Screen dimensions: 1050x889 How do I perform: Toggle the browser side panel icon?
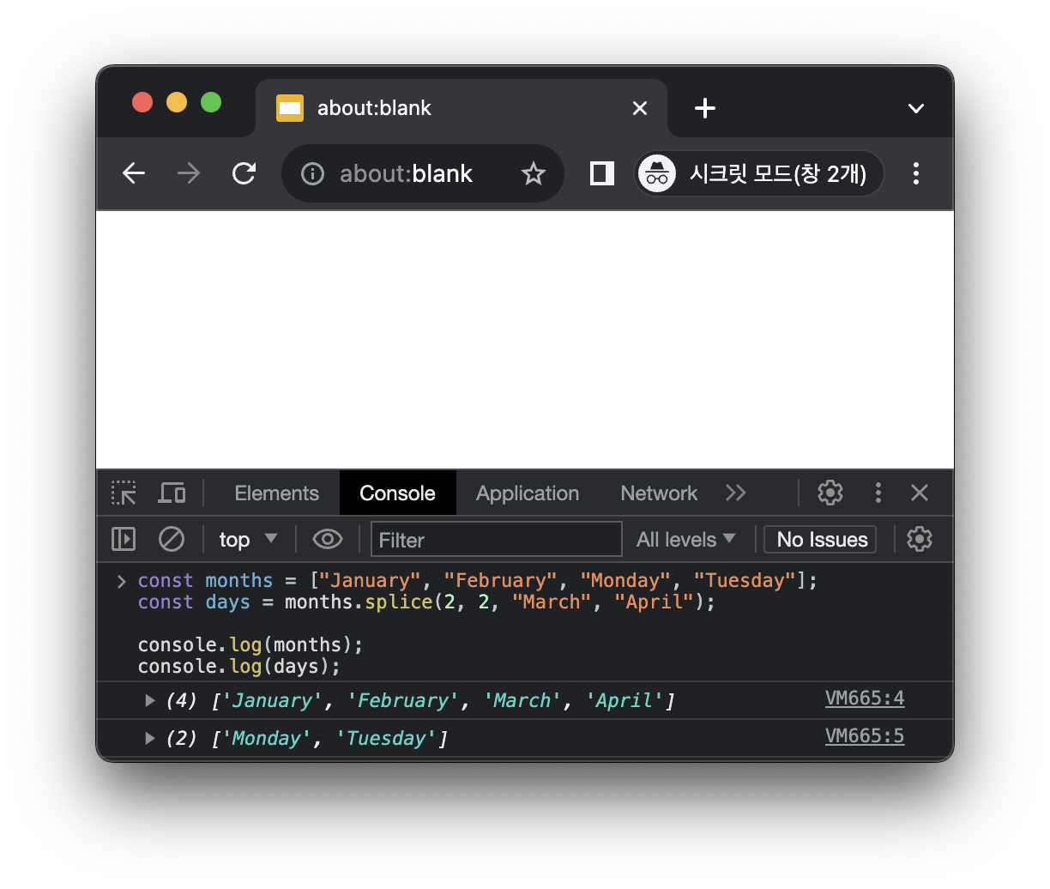click(x=602, y=173)
